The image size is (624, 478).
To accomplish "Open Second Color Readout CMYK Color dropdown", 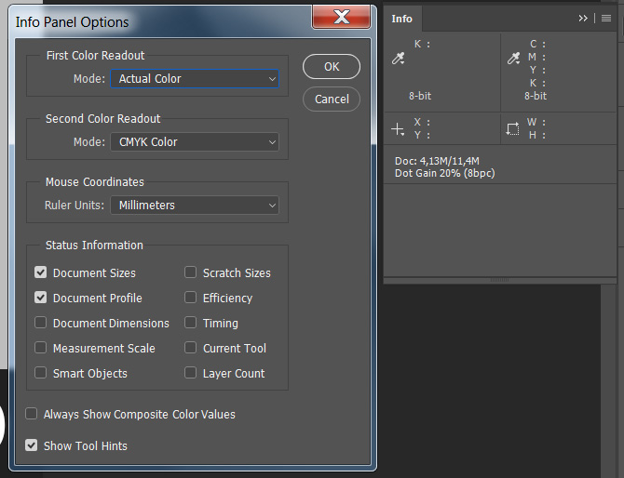I will point(195,142).
